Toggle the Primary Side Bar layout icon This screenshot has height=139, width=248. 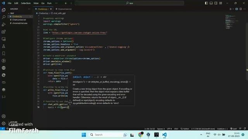tap(206, 3)
